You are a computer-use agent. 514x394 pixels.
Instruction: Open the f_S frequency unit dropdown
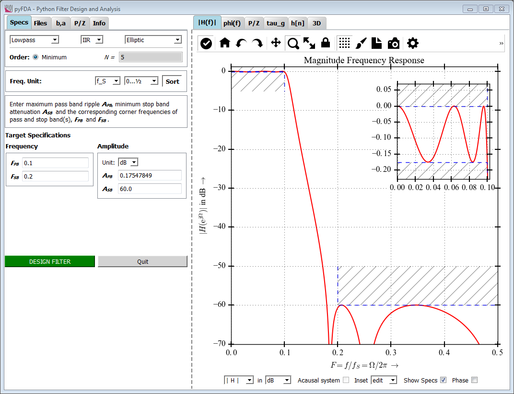coord(107,81)
